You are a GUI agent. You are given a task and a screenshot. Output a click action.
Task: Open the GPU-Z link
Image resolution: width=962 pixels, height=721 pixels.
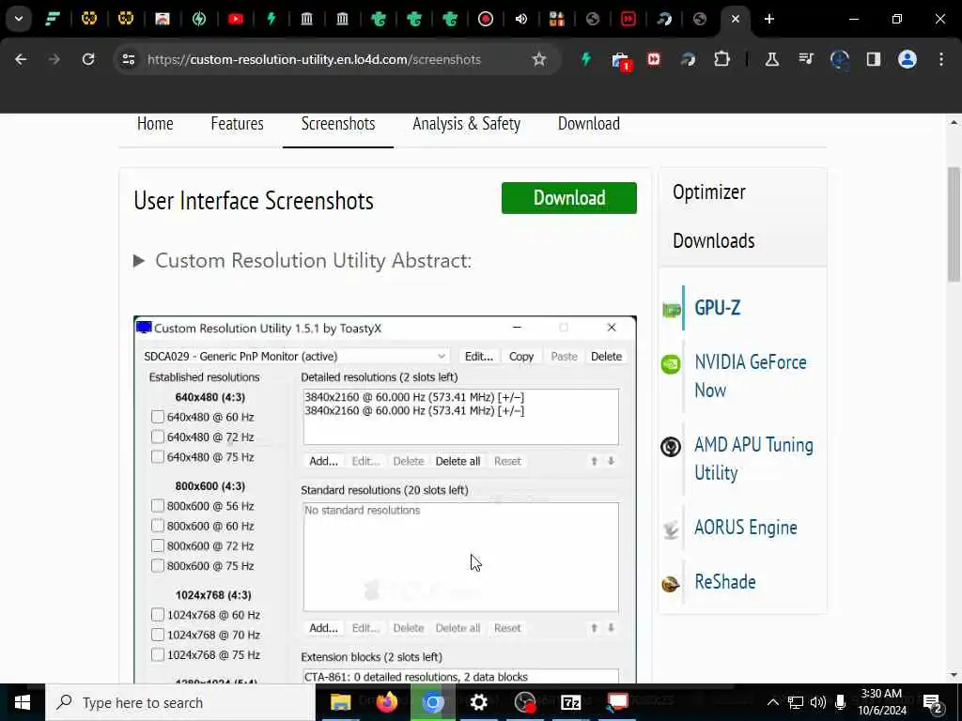click(x=717, y=307)
